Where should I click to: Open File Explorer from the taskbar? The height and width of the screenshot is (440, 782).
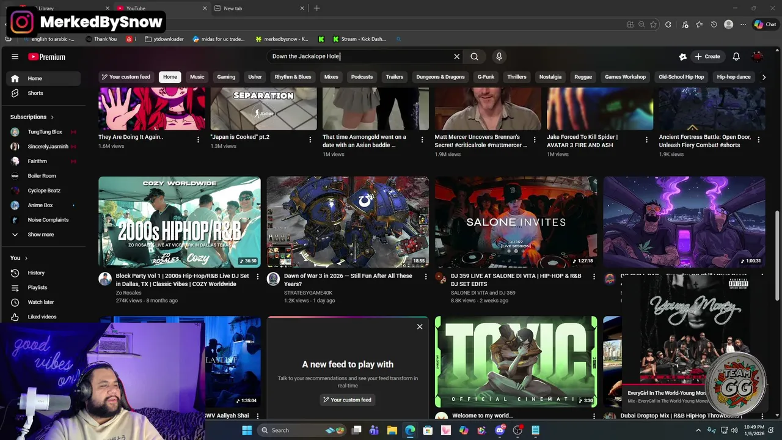point(392,430)
